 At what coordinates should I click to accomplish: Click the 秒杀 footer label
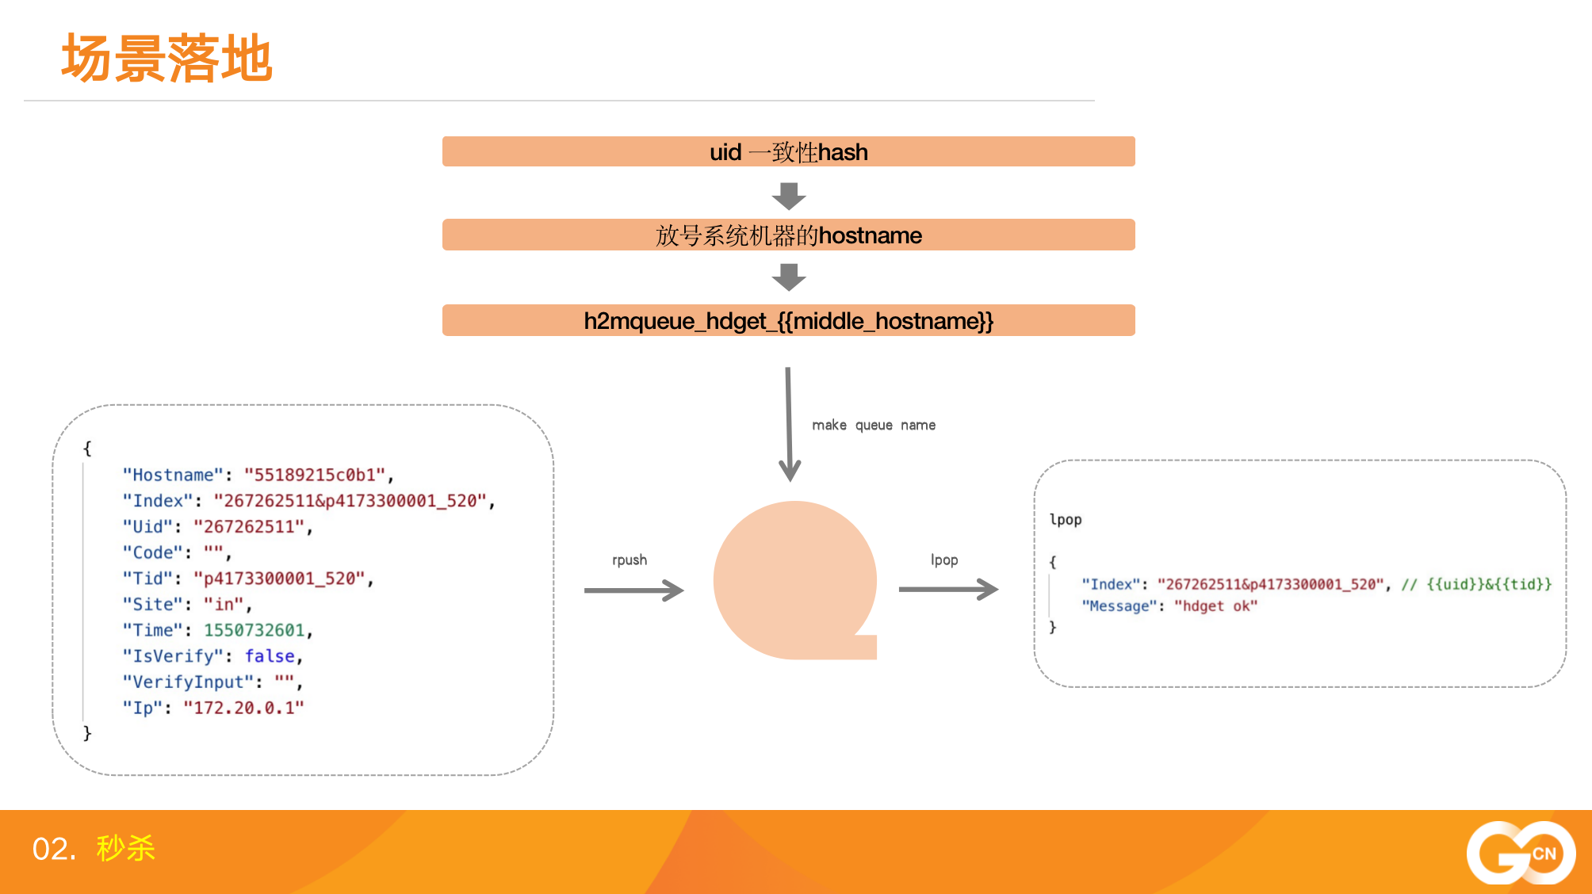click(x=125, y=848)
